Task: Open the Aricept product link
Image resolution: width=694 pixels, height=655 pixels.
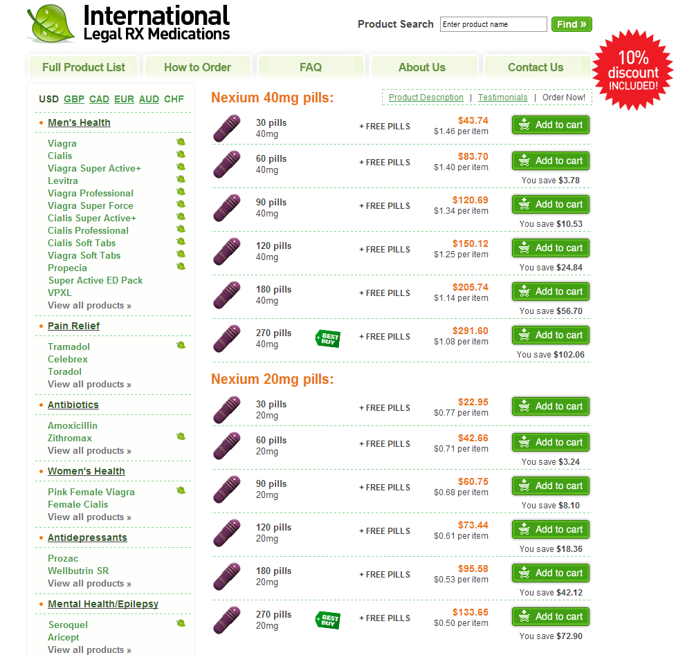Action: [x=63, y=637]
